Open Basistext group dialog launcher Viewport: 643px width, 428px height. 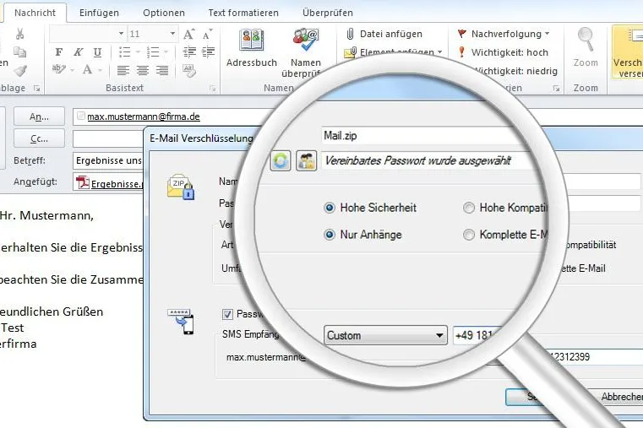click(213, 88)
